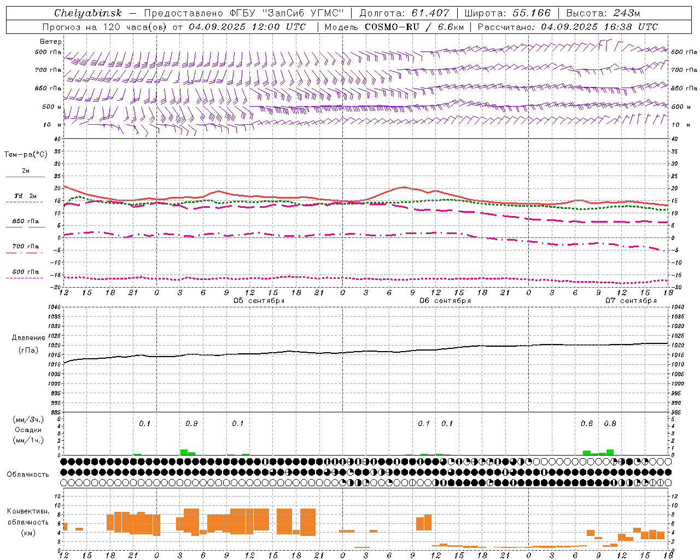Click the '700 гПа' temperature legend entry

point(25,247)
